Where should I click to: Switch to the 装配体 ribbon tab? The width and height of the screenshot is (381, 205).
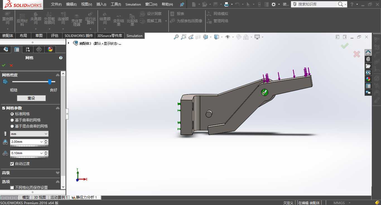(x=8, y=36)
